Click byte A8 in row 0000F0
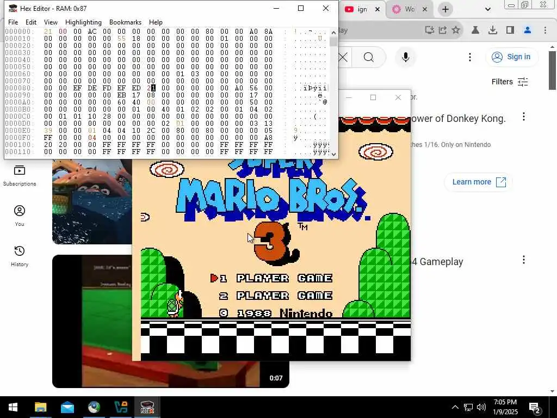The height and width of the screenshot is (418, 557). 268,138
